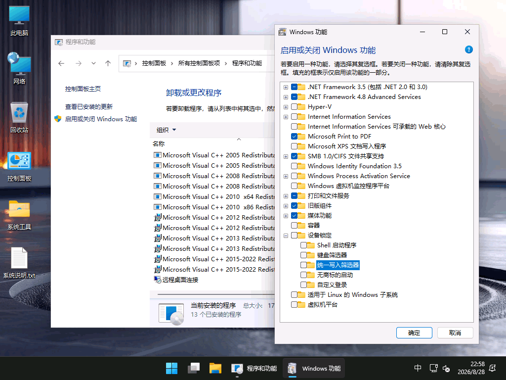Click 程序和功能 breadcrumb item
This screenshot has width=506, height=380.
[247, 63]
